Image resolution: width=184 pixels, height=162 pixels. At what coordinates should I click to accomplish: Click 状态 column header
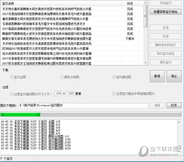point(130,3)
